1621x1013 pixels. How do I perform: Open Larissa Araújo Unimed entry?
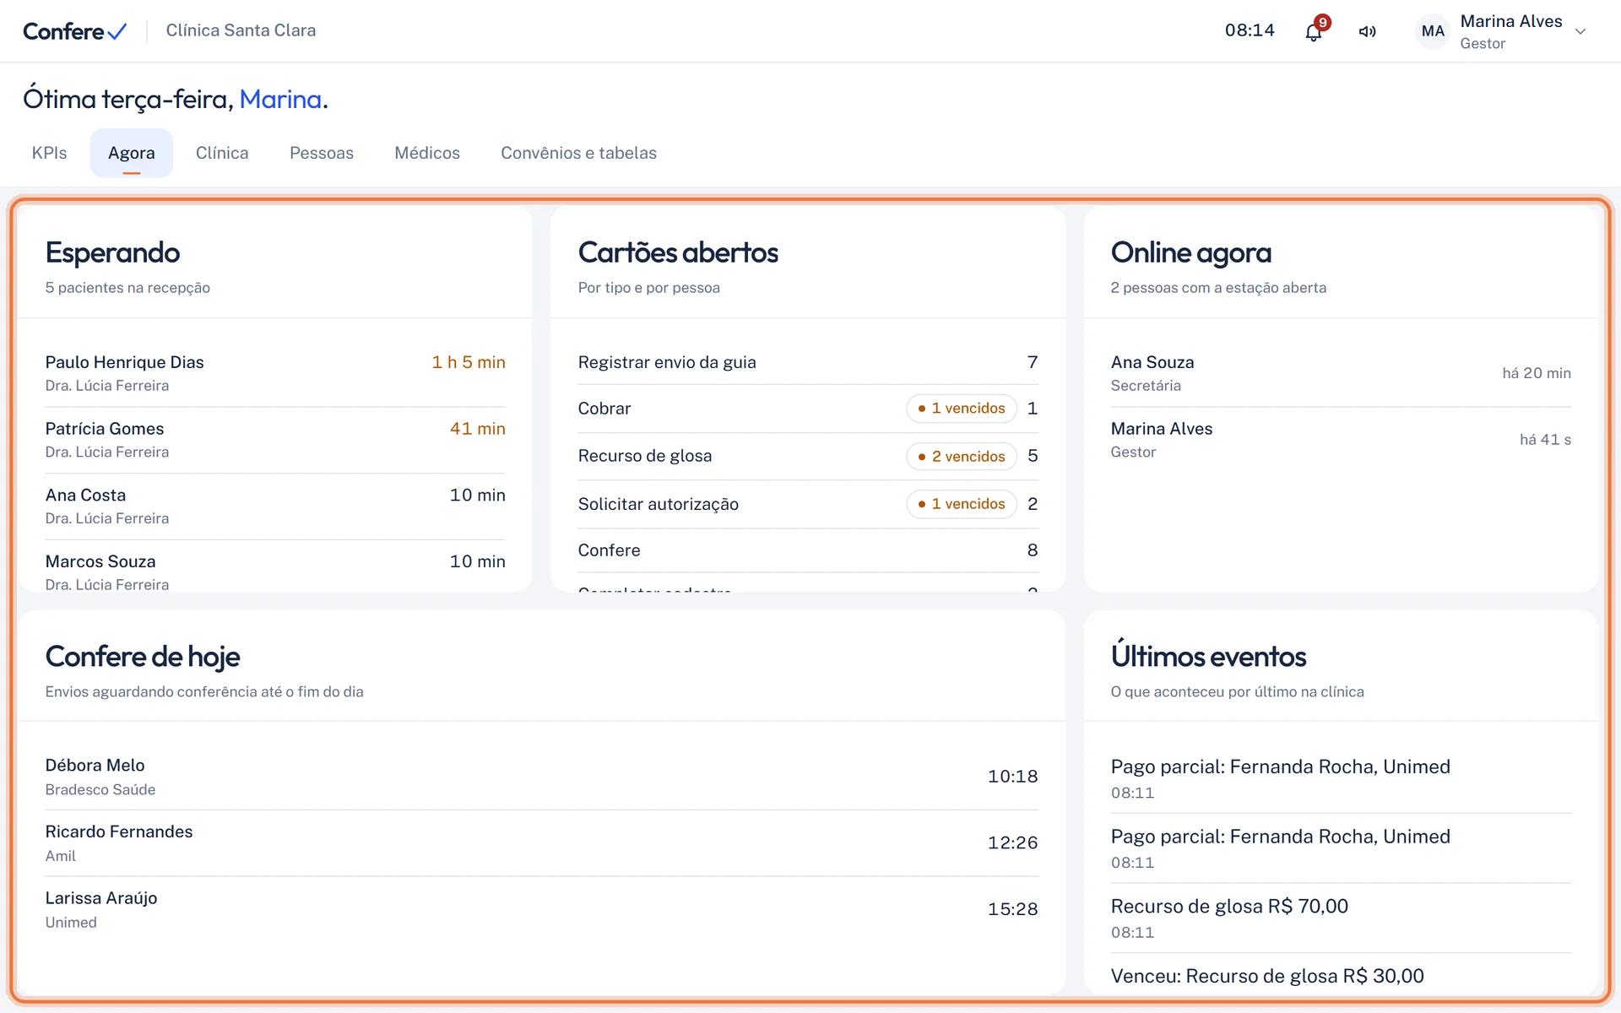[541, 910]
